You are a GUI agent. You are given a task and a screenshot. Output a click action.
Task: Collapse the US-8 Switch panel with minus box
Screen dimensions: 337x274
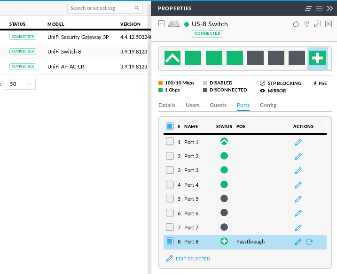click(162, 24)
